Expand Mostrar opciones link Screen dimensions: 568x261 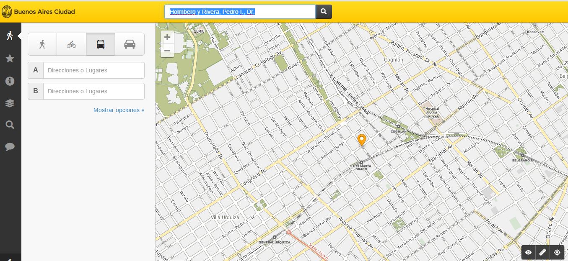coord(119,110)
